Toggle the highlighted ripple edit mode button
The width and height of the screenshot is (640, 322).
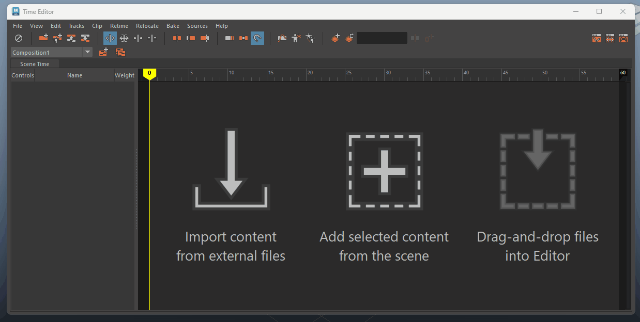point(110,38)
